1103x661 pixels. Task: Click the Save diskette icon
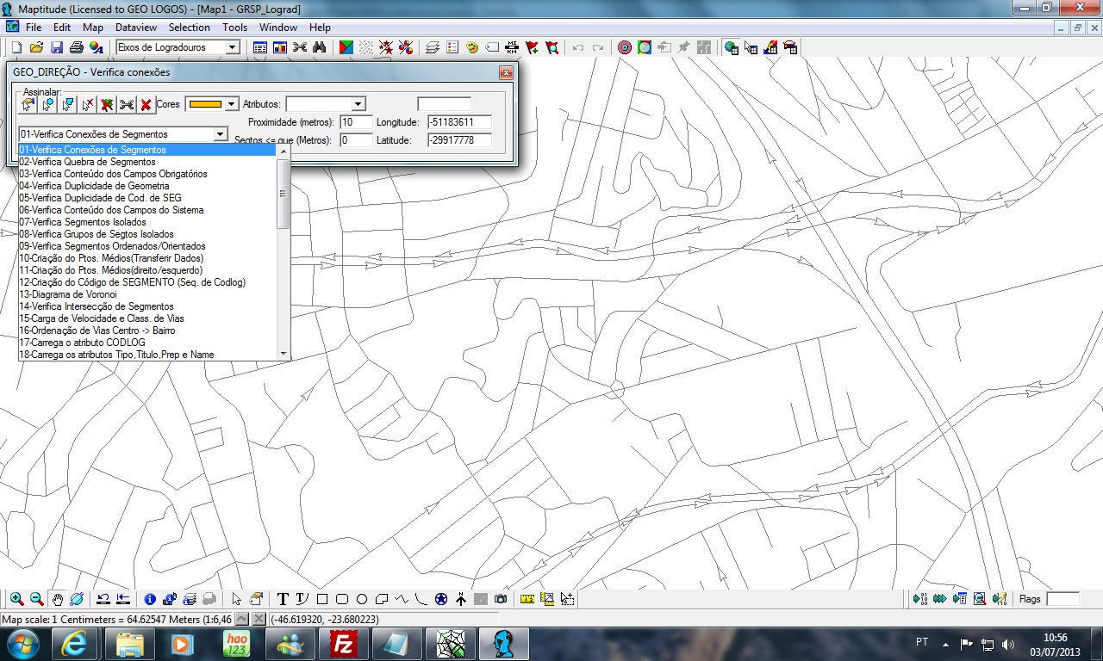click(x=57, y=47)
